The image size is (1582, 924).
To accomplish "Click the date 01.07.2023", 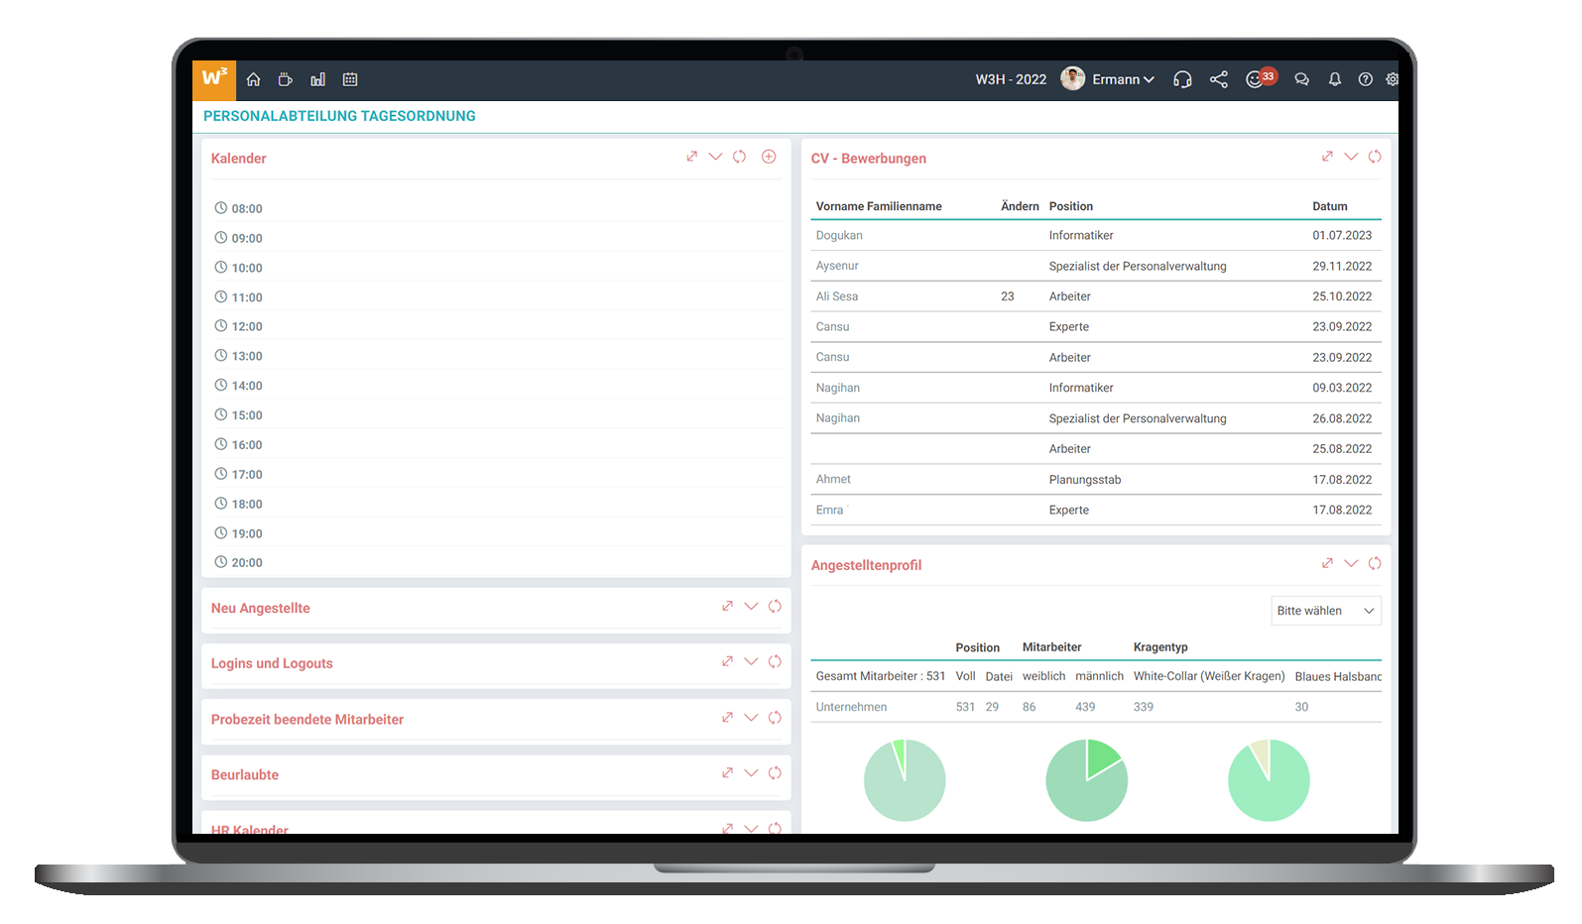I will tap(1342, 235).
